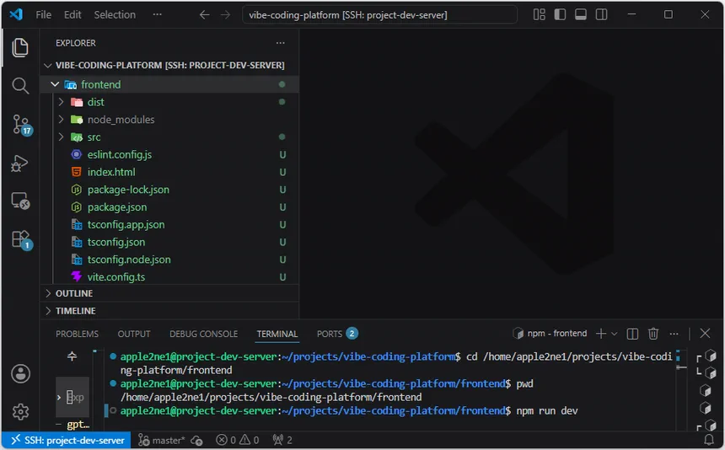Go forward with the right arrow
Screen dimensions: 725x450
pos(225,15)
